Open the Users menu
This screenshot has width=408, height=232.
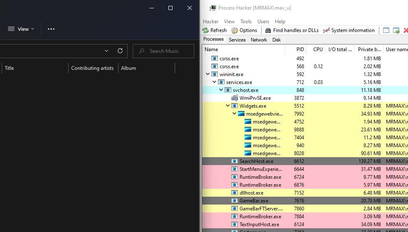(x=263, y=22)
